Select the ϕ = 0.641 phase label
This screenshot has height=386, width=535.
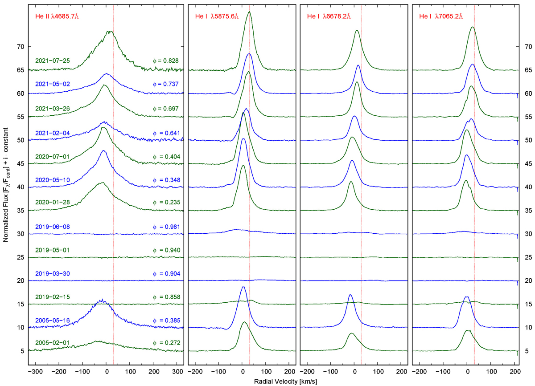coord(166,134)
